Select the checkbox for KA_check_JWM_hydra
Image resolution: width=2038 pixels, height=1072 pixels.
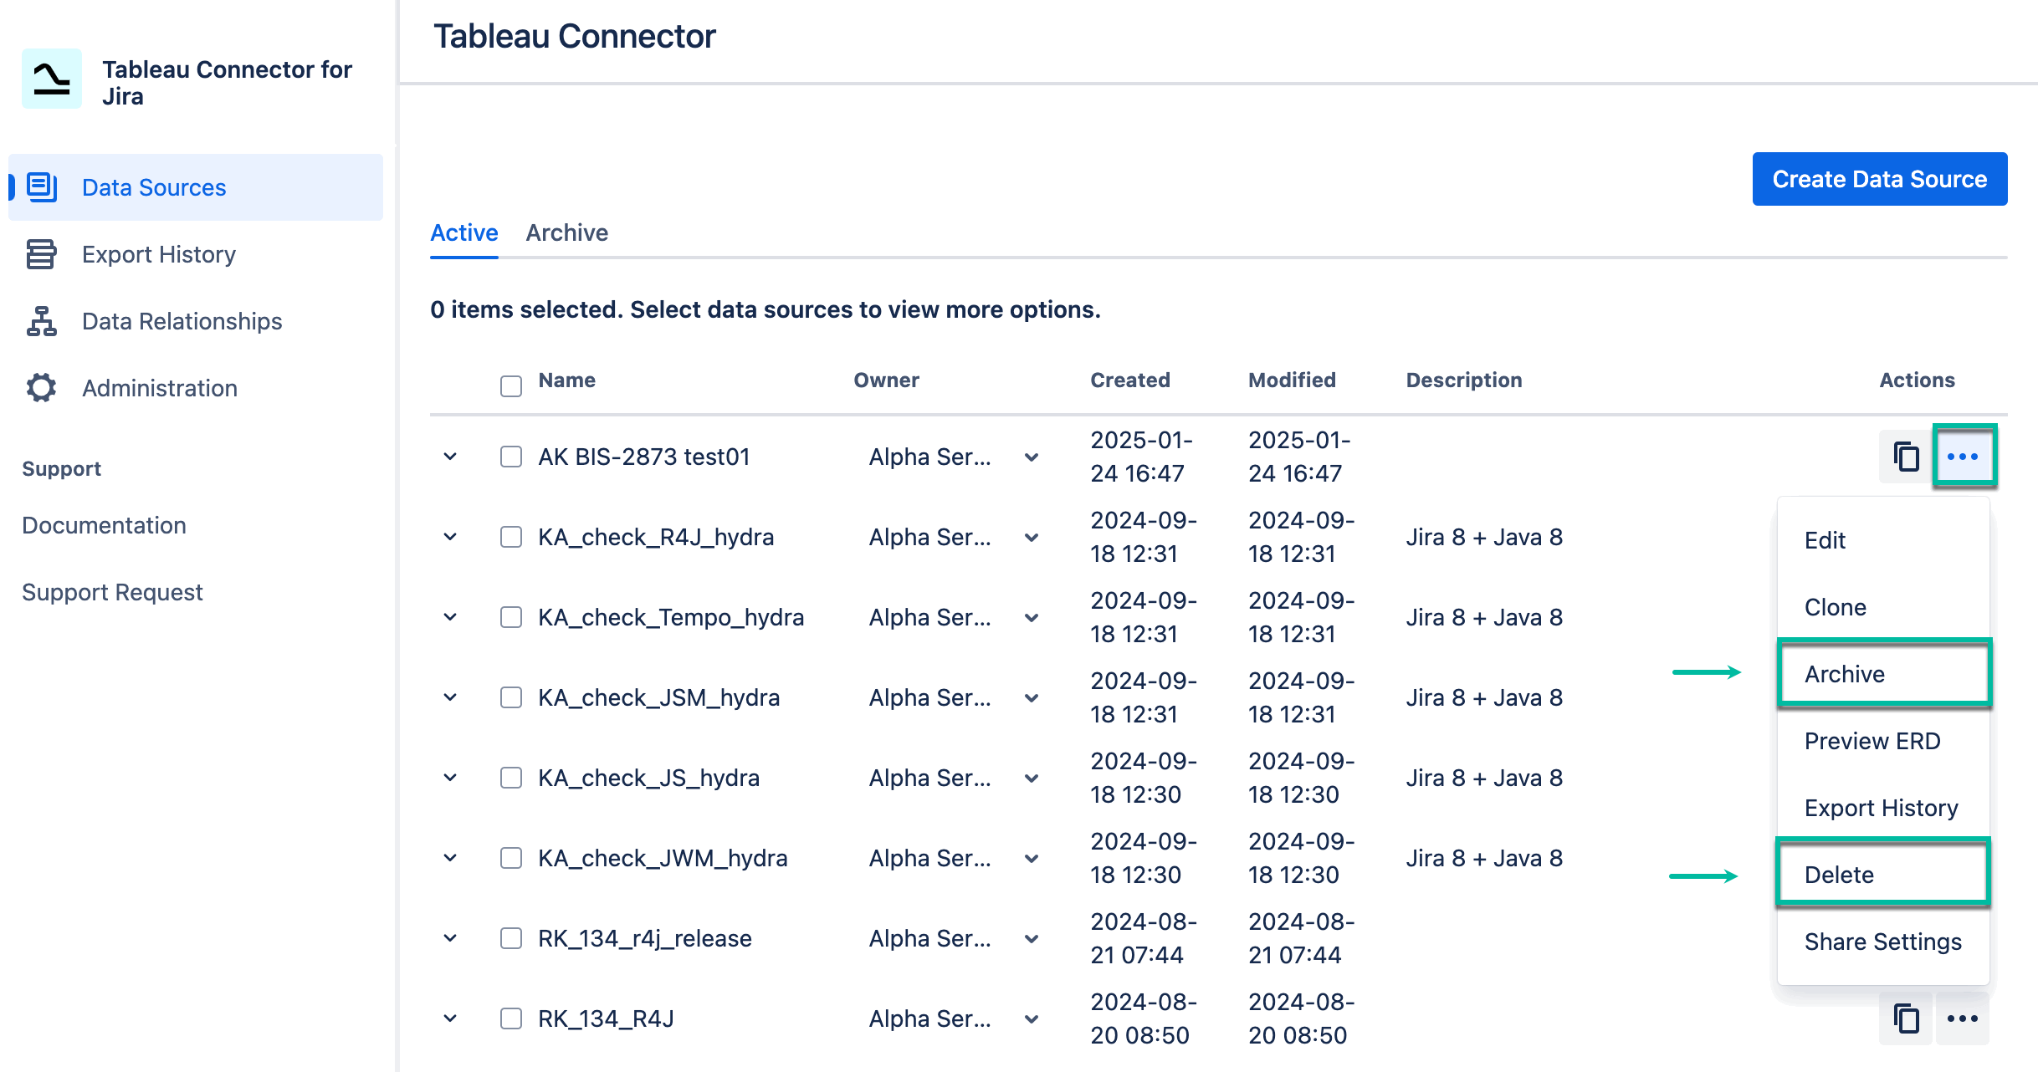tap(510, 858)
